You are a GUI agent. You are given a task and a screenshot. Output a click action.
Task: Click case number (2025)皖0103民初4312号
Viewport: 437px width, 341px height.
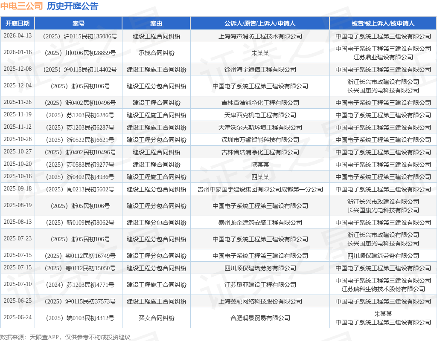(x=79, y=318)
